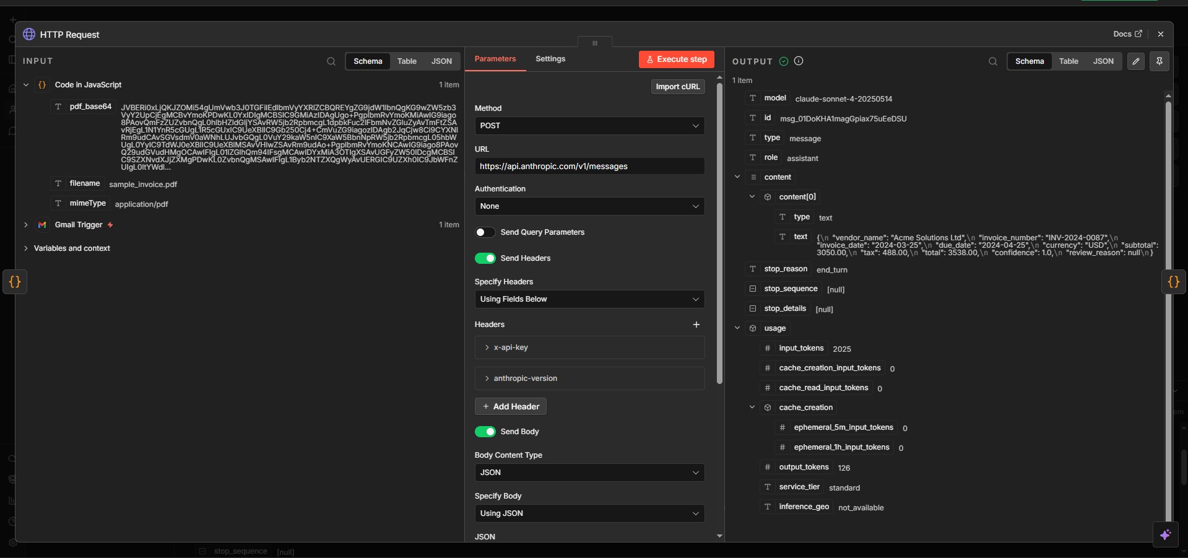Click the right-side curly braces node icon
The width and height of the screenshot is (1188, 558).
(x=1173, y=282)
